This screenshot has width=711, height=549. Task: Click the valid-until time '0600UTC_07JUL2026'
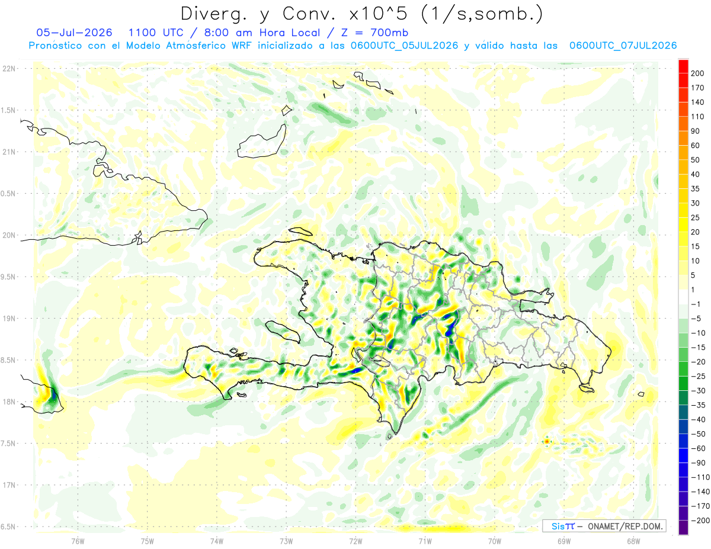point(623,45)
